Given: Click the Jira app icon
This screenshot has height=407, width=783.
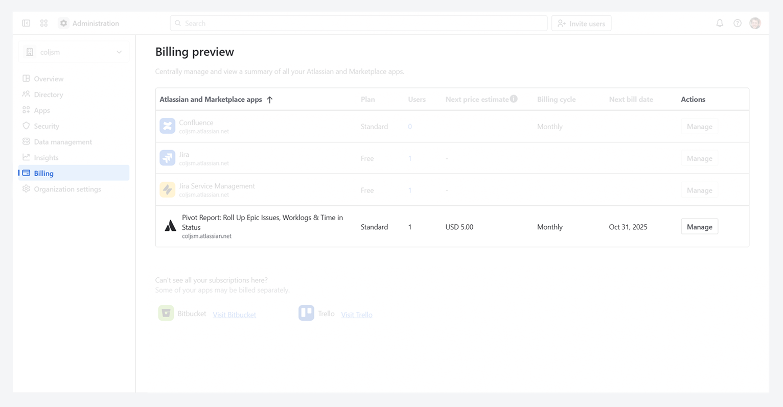Looking at the screenshot, I should click(x=167, y=158).
